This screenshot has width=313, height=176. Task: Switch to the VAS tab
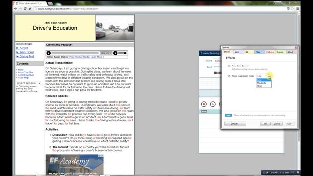point(238,52)
